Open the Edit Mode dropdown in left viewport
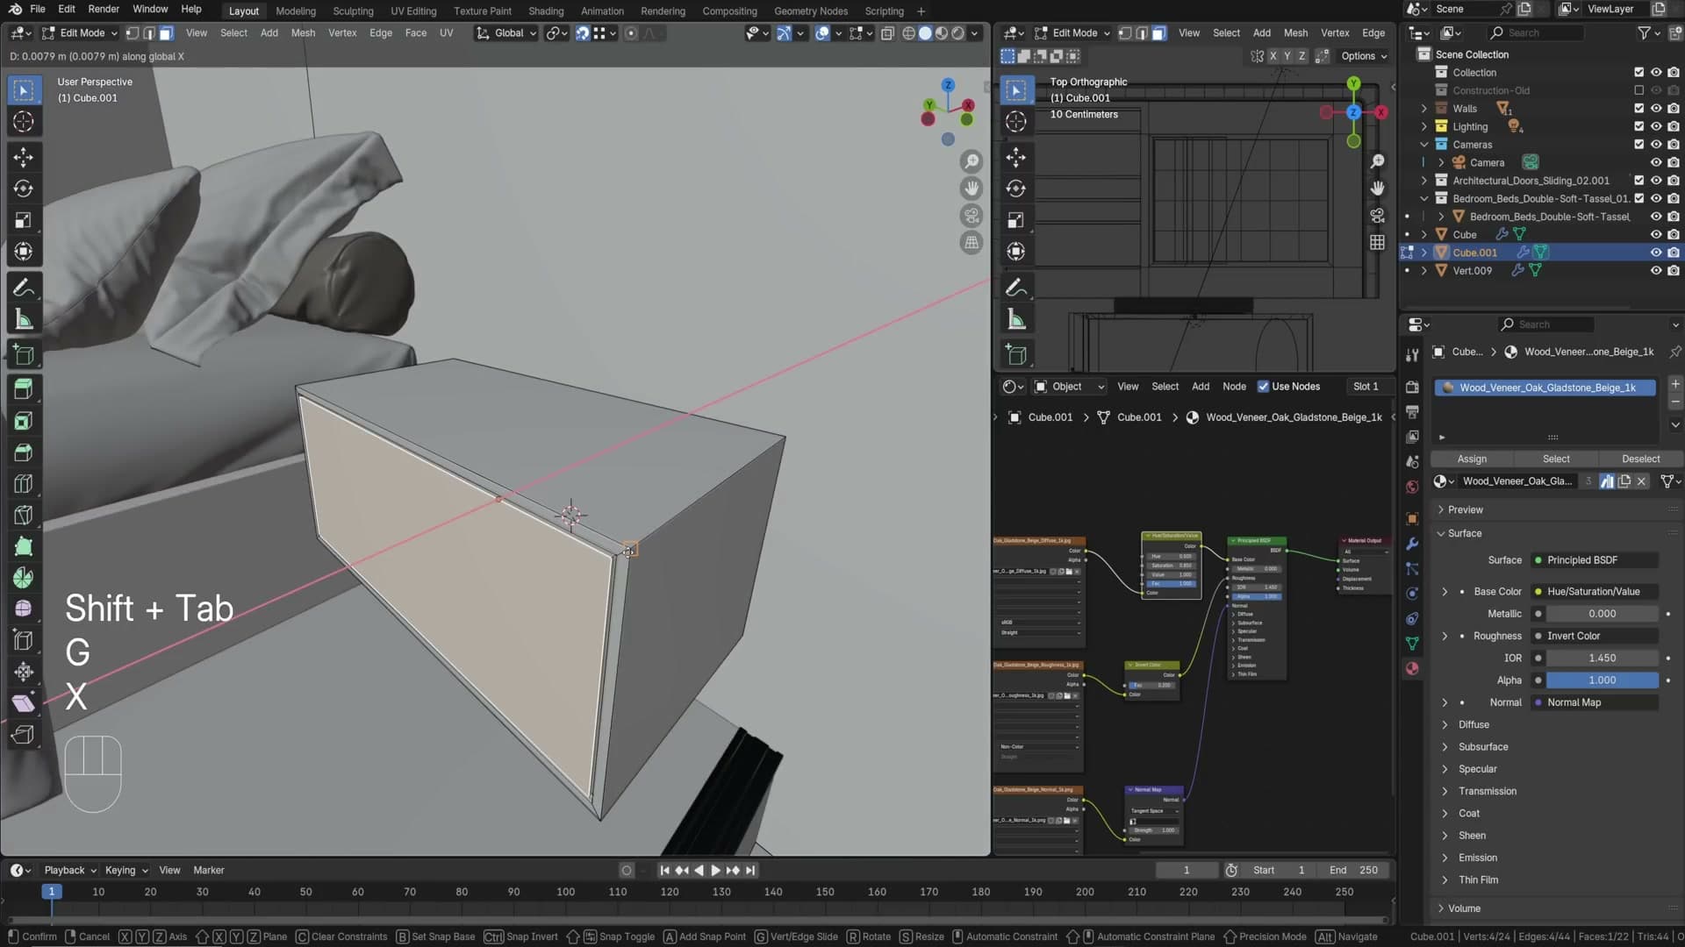The width and height of the screenshot is (1685, 947). point(79,33)
